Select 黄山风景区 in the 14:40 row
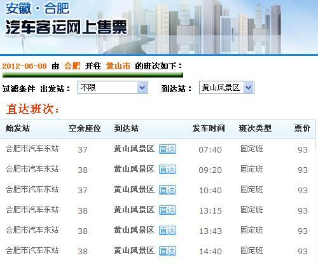This screenshot has width=318, height=267. pos(134,250)
